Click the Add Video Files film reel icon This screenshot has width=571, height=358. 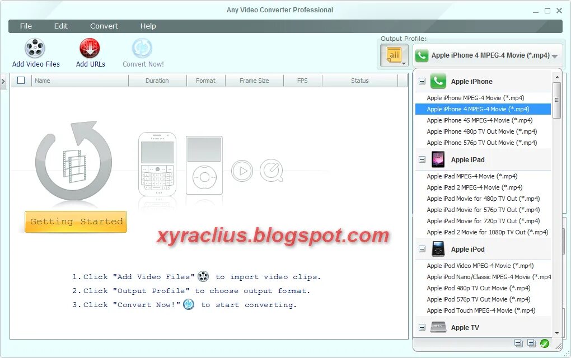click(35, 48)
